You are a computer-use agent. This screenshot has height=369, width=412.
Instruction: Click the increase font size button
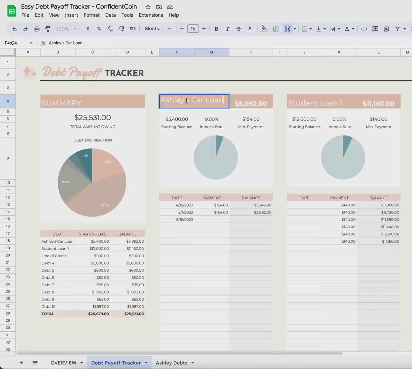[x=204, y=29]
